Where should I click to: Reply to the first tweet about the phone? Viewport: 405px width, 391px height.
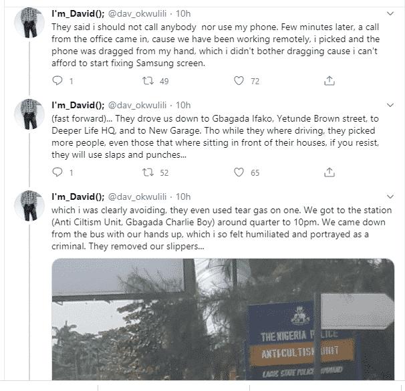[x=57, y=81]
